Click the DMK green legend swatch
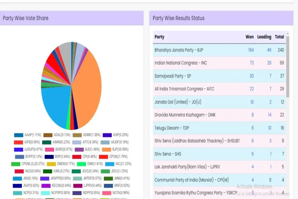298x199 pixels. tap(81, 164)
